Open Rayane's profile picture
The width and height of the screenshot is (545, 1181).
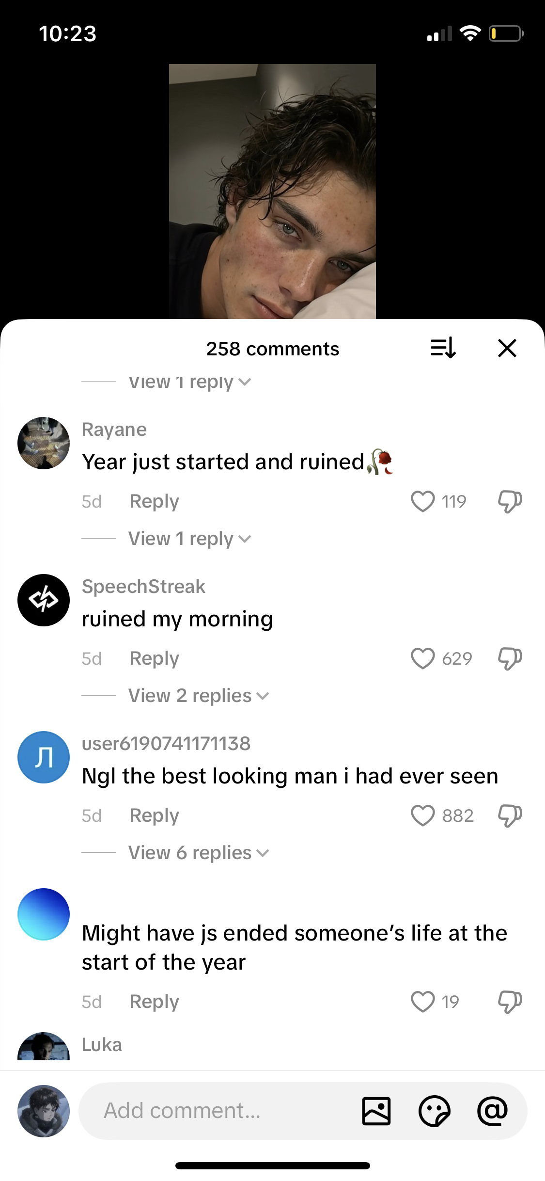(x=44, y=443)
